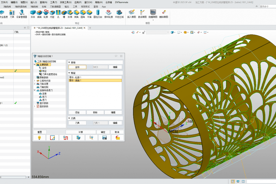Viewport: 276px width, 184px height.
Task: Collapse the 特征 section header in dialog
Action: pos(69,73)
